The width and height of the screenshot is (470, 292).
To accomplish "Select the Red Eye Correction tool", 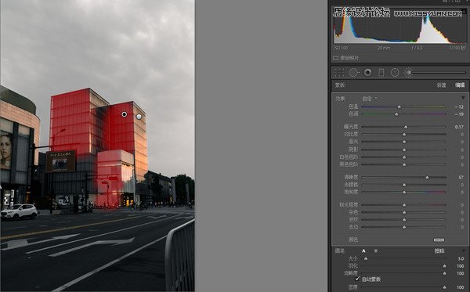I will (x=368, y=73).
